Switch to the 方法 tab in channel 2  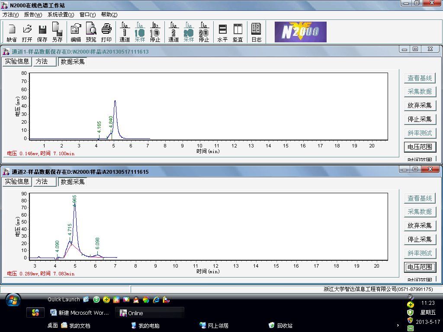pyautogui.click(x=42, y=182)
